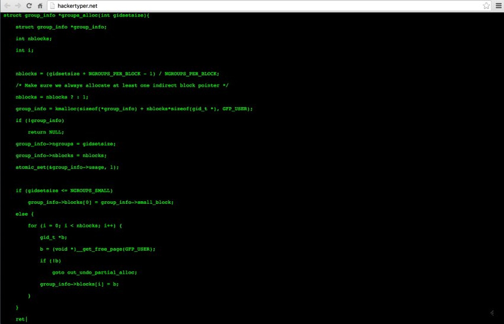The height and width of the screenshot is (324, 504).
Task: Open the browser home page icon
Action: pos(40,6)
